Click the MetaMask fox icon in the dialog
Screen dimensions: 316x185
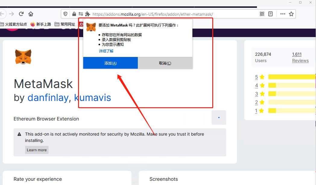click(x=91, y=27)
